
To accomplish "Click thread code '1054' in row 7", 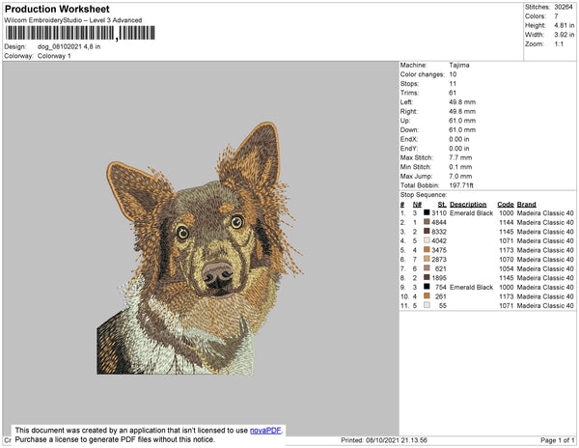I will pyautogui.click(x=507, y=268).
